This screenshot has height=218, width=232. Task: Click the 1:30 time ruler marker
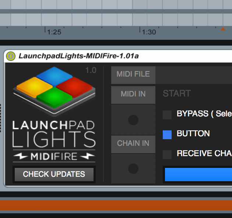click(149, 32)
